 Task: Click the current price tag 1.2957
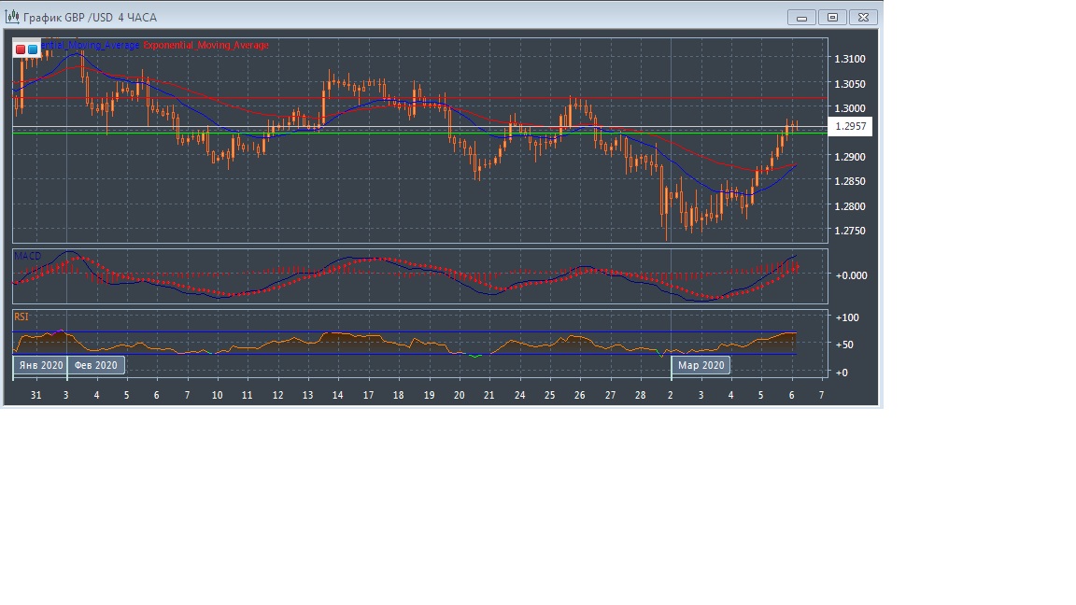tap(851, 126)
